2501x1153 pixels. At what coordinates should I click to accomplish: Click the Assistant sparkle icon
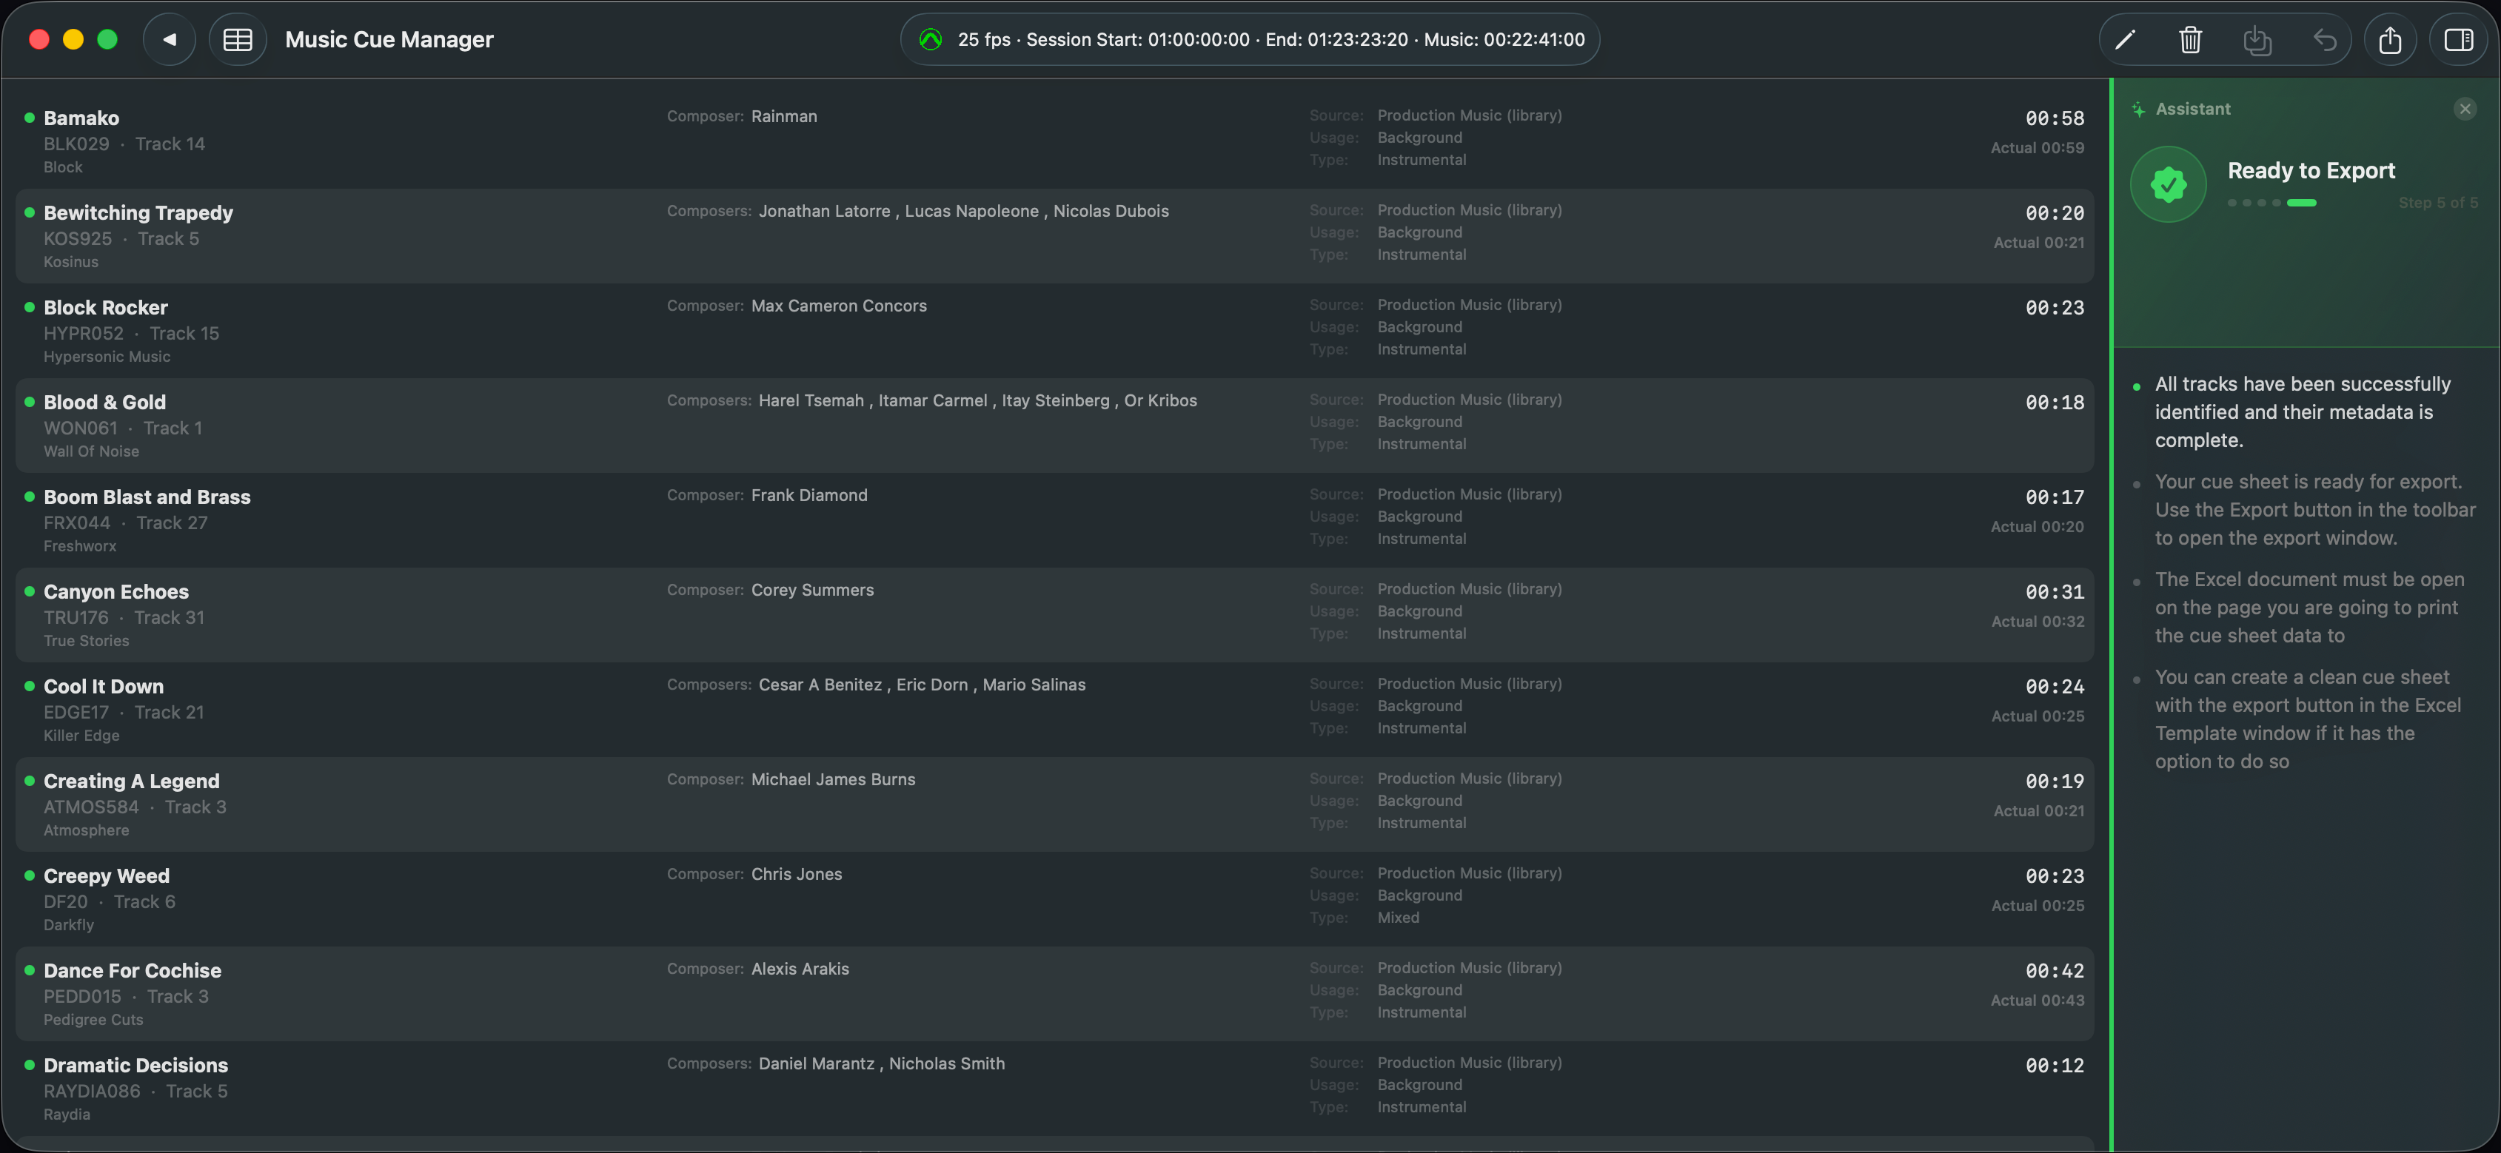coord(2139,109)
